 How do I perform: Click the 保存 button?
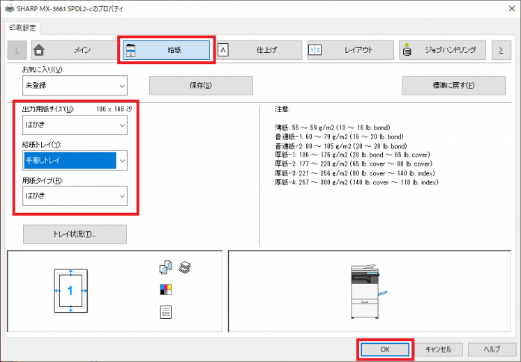[x=201, y=86]
